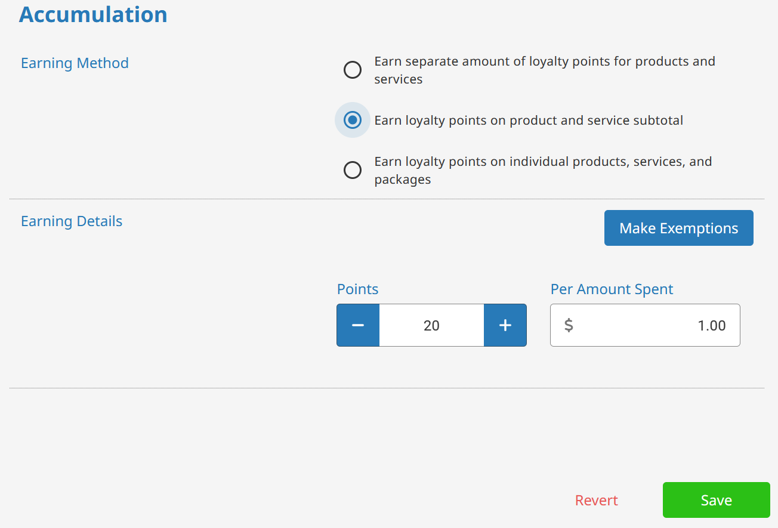
Task: Revert the unsaved changes
Action: point(596,500)
